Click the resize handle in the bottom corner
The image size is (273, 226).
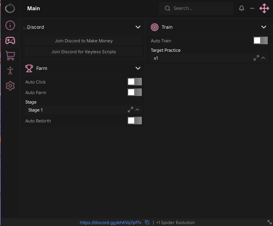pyautogui.click(x=269, y=222)
